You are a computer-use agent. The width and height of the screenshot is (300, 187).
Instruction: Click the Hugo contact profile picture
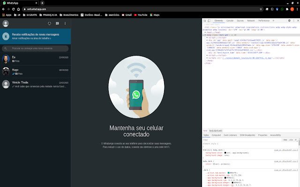pyautogui.click(x=6, y=72)
